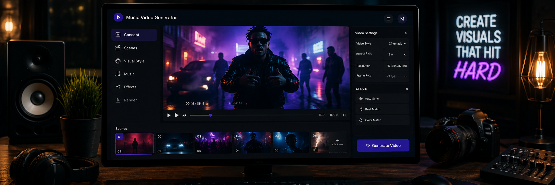
Task: Open the M profile avatar
Action: [x=402, y=19]
